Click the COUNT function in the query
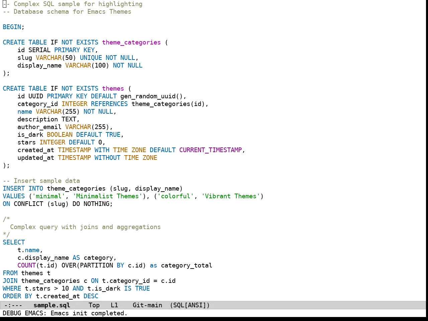Screen dimensions: 428x321 (26, 265)
